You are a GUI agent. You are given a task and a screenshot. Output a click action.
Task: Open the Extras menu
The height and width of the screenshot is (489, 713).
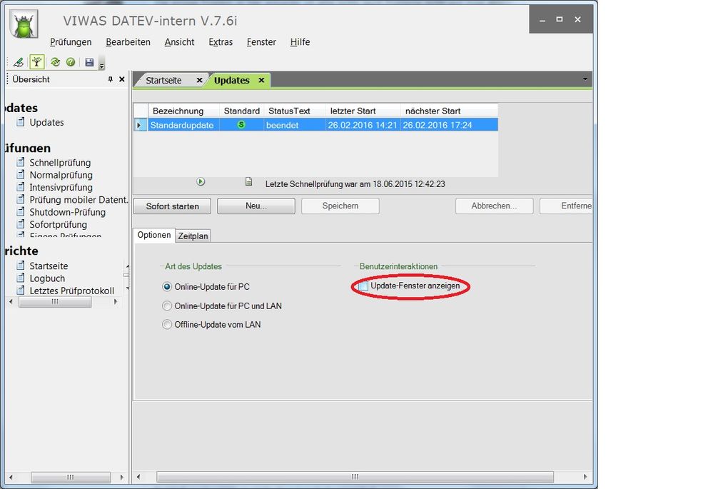tap(221, 42)
